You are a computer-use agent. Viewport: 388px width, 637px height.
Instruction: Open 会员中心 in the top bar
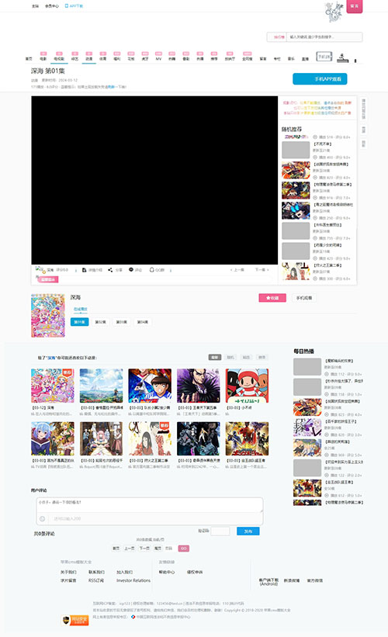(51, 6)
